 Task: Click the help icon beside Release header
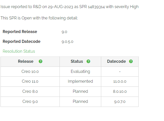coord(41,62)
